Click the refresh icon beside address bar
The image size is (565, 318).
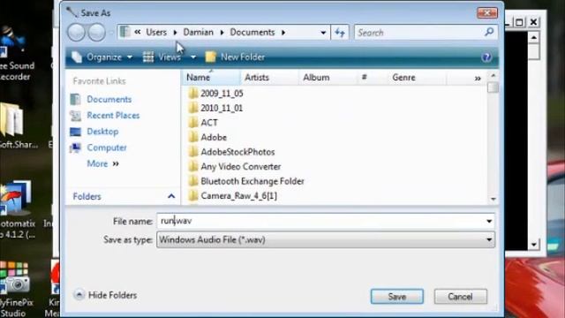340,33
